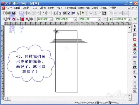Select the Text T tool
Screen dimensions: 139x105
coord(135,30)
